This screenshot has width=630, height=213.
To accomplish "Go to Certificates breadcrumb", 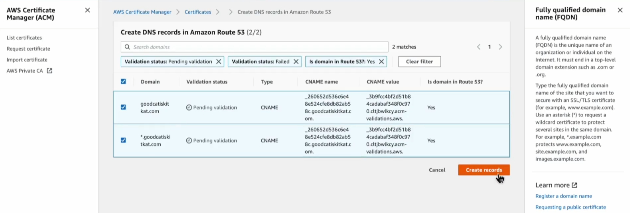I will tap(198, 12).
